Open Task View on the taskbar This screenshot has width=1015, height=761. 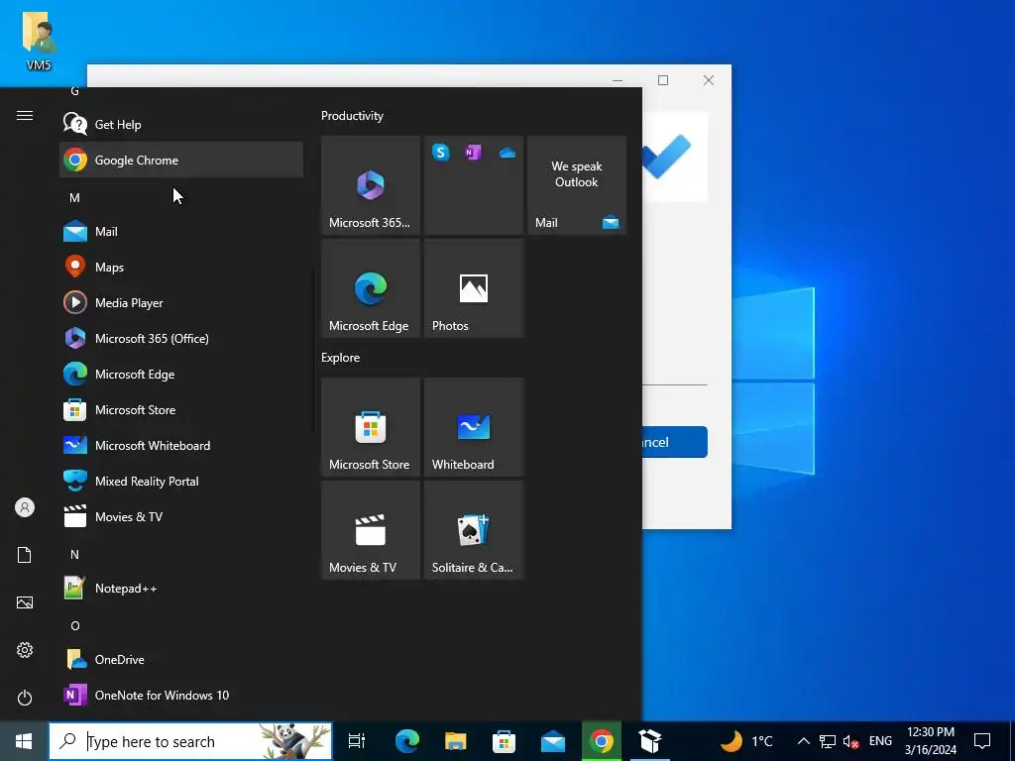357,741
